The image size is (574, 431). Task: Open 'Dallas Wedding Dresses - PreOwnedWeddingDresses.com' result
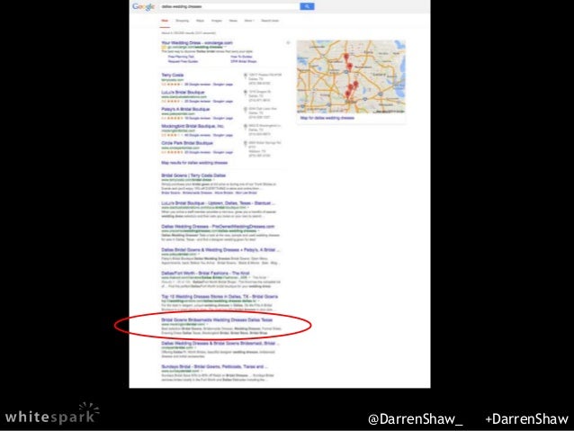click(x=218, y=227)
